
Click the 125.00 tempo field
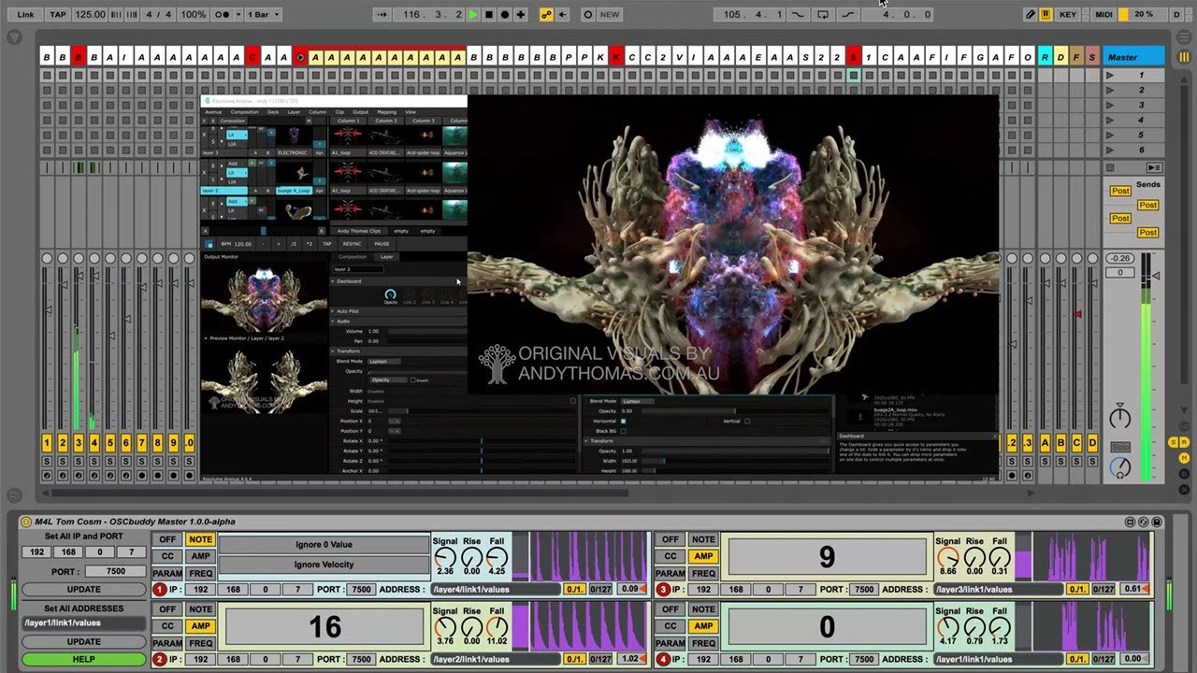tap(90, 15)
